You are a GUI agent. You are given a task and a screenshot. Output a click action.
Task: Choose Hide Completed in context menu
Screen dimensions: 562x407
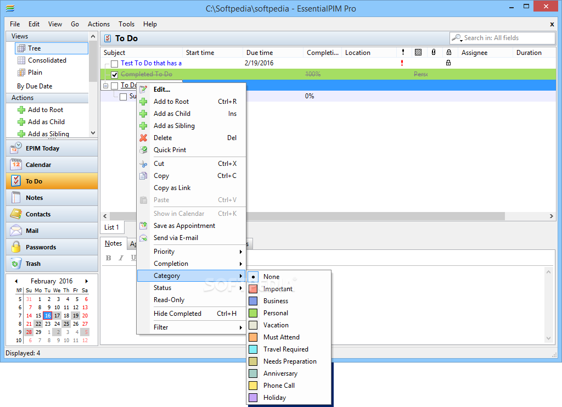pyautogui.click(x=191, y=314)
